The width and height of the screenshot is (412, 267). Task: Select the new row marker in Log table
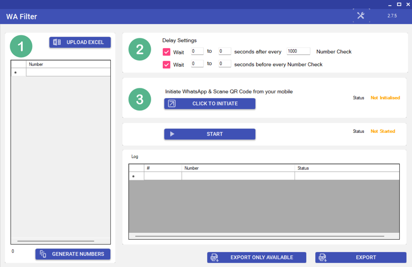pos(136,176)
